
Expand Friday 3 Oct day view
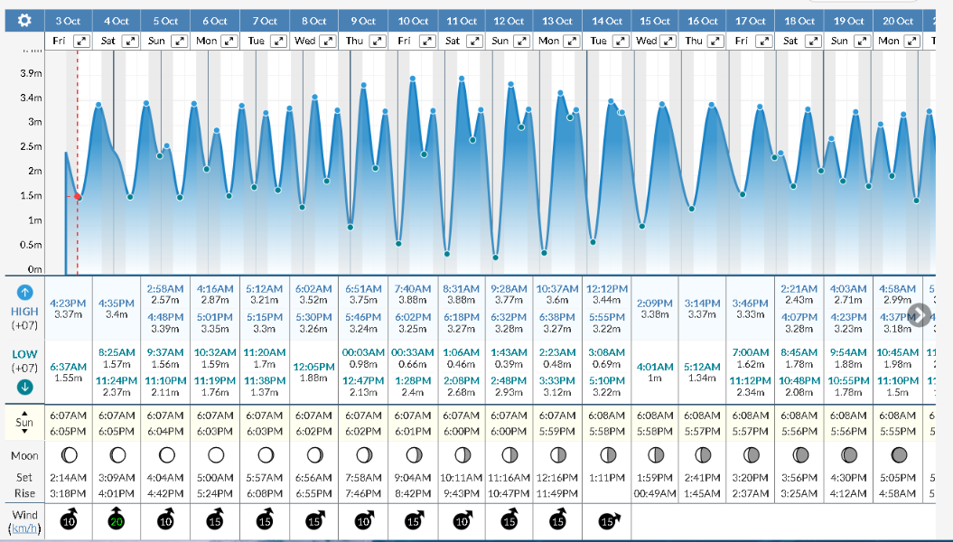click(x=82, y=42)
